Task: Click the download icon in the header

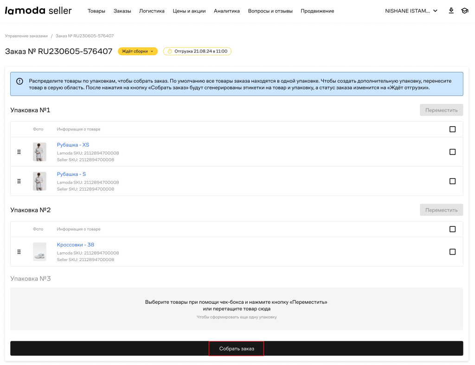Action: (x=451, y=11)
